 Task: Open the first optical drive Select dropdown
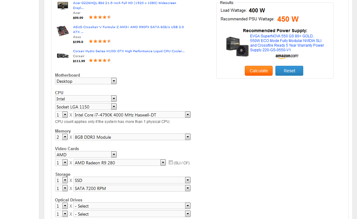click(x=132, y=206)
